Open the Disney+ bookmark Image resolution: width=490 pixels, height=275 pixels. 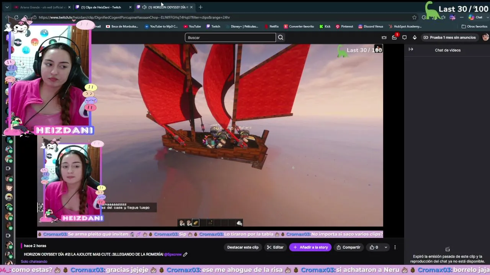(x=242, y=26)
